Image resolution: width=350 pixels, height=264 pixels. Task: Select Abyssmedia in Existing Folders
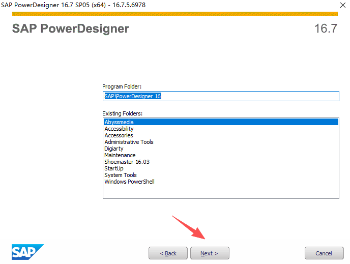(x=221, y=122)
